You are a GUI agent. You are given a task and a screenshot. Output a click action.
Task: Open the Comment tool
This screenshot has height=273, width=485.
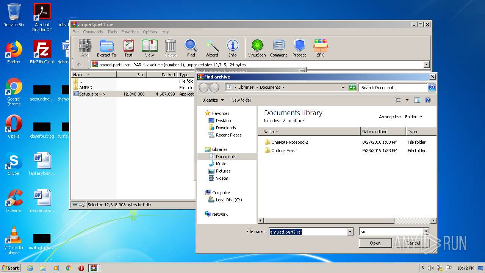(x=278, y=48)
